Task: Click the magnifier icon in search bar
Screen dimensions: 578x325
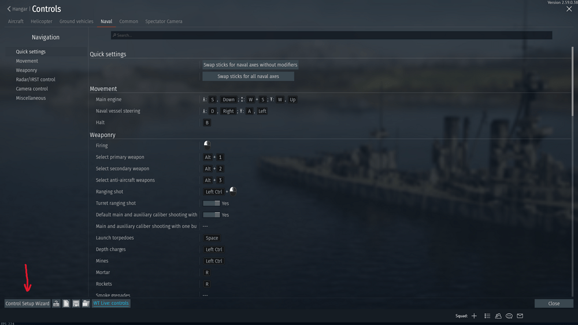Action: (x=114, y=35)
